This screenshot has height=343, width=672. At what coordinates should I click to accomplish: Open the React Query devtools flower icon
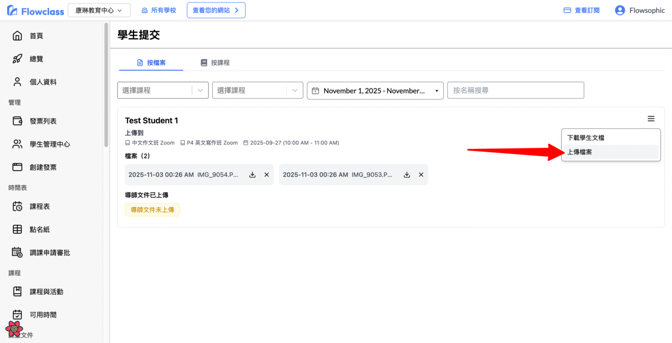point(14,329)
